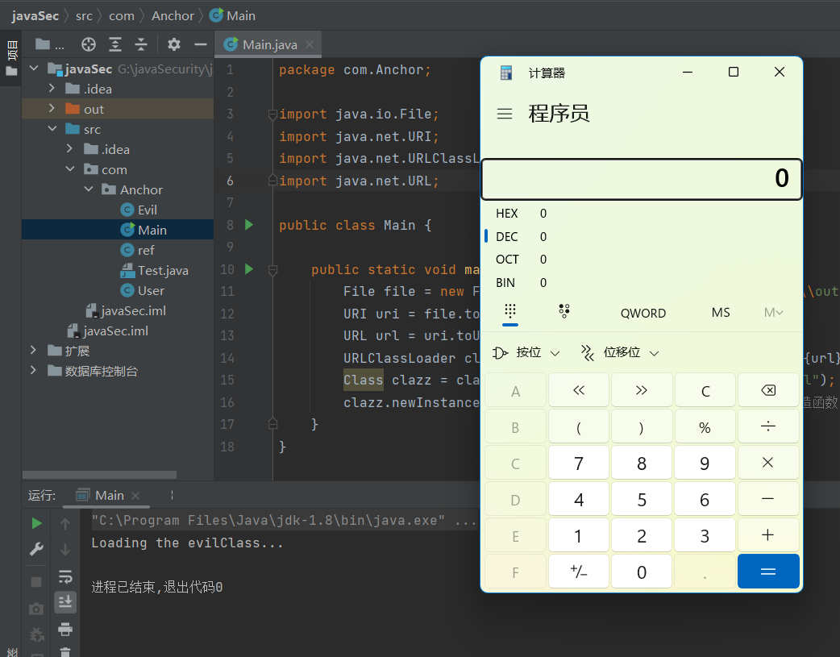Select DEC number base
This screenshot has height=657, width=840.
(642, 236)
